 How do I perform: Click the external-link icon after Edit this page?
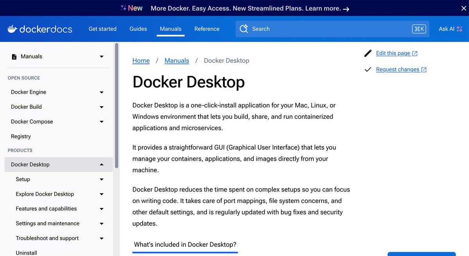tap(415, 54)
